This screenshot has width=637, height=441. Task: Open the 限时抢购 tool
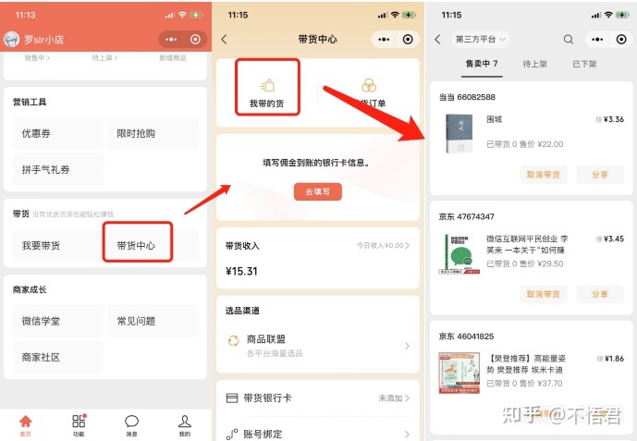[x=153, y=133]
